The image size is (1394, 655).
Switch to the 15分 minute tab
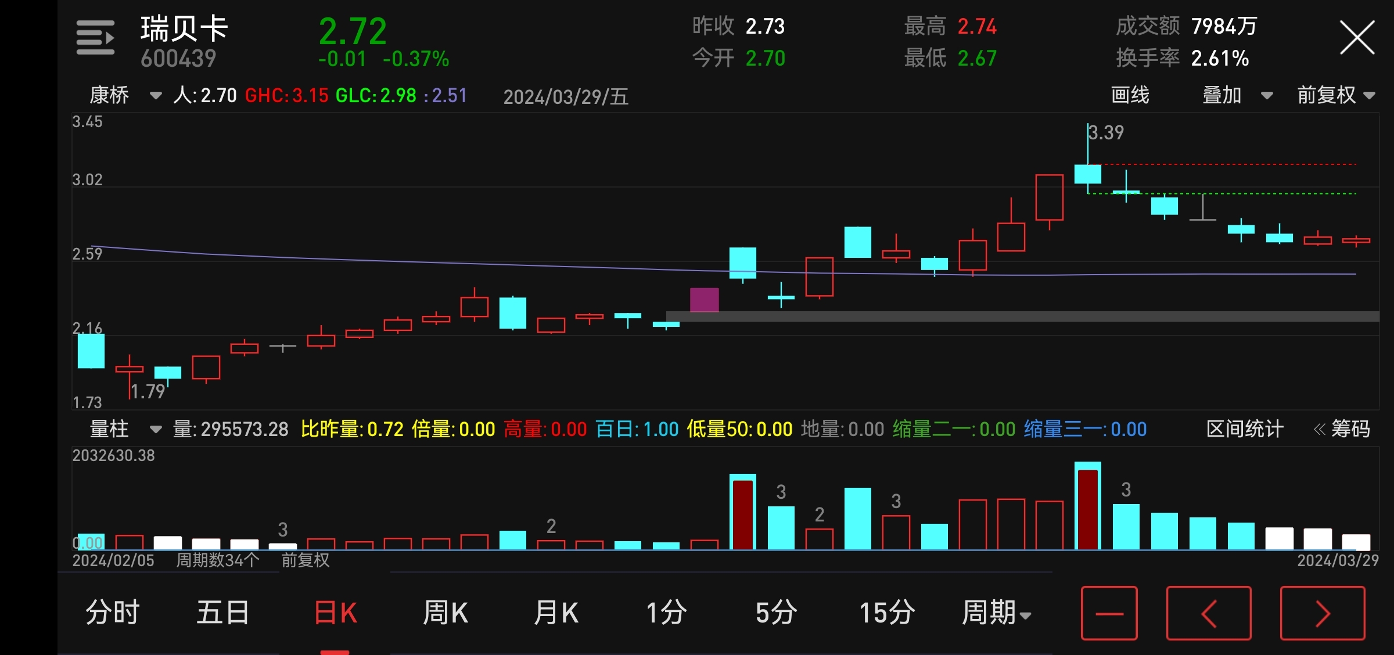[887, 613]
